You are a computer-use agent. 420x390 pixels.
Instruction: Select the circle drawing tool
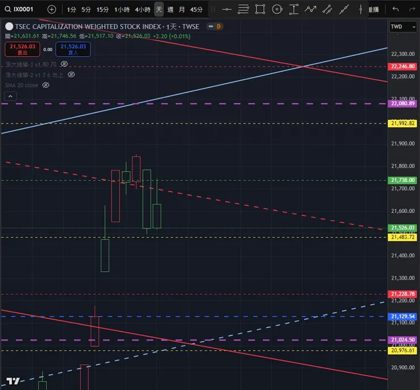click(277, 10)
